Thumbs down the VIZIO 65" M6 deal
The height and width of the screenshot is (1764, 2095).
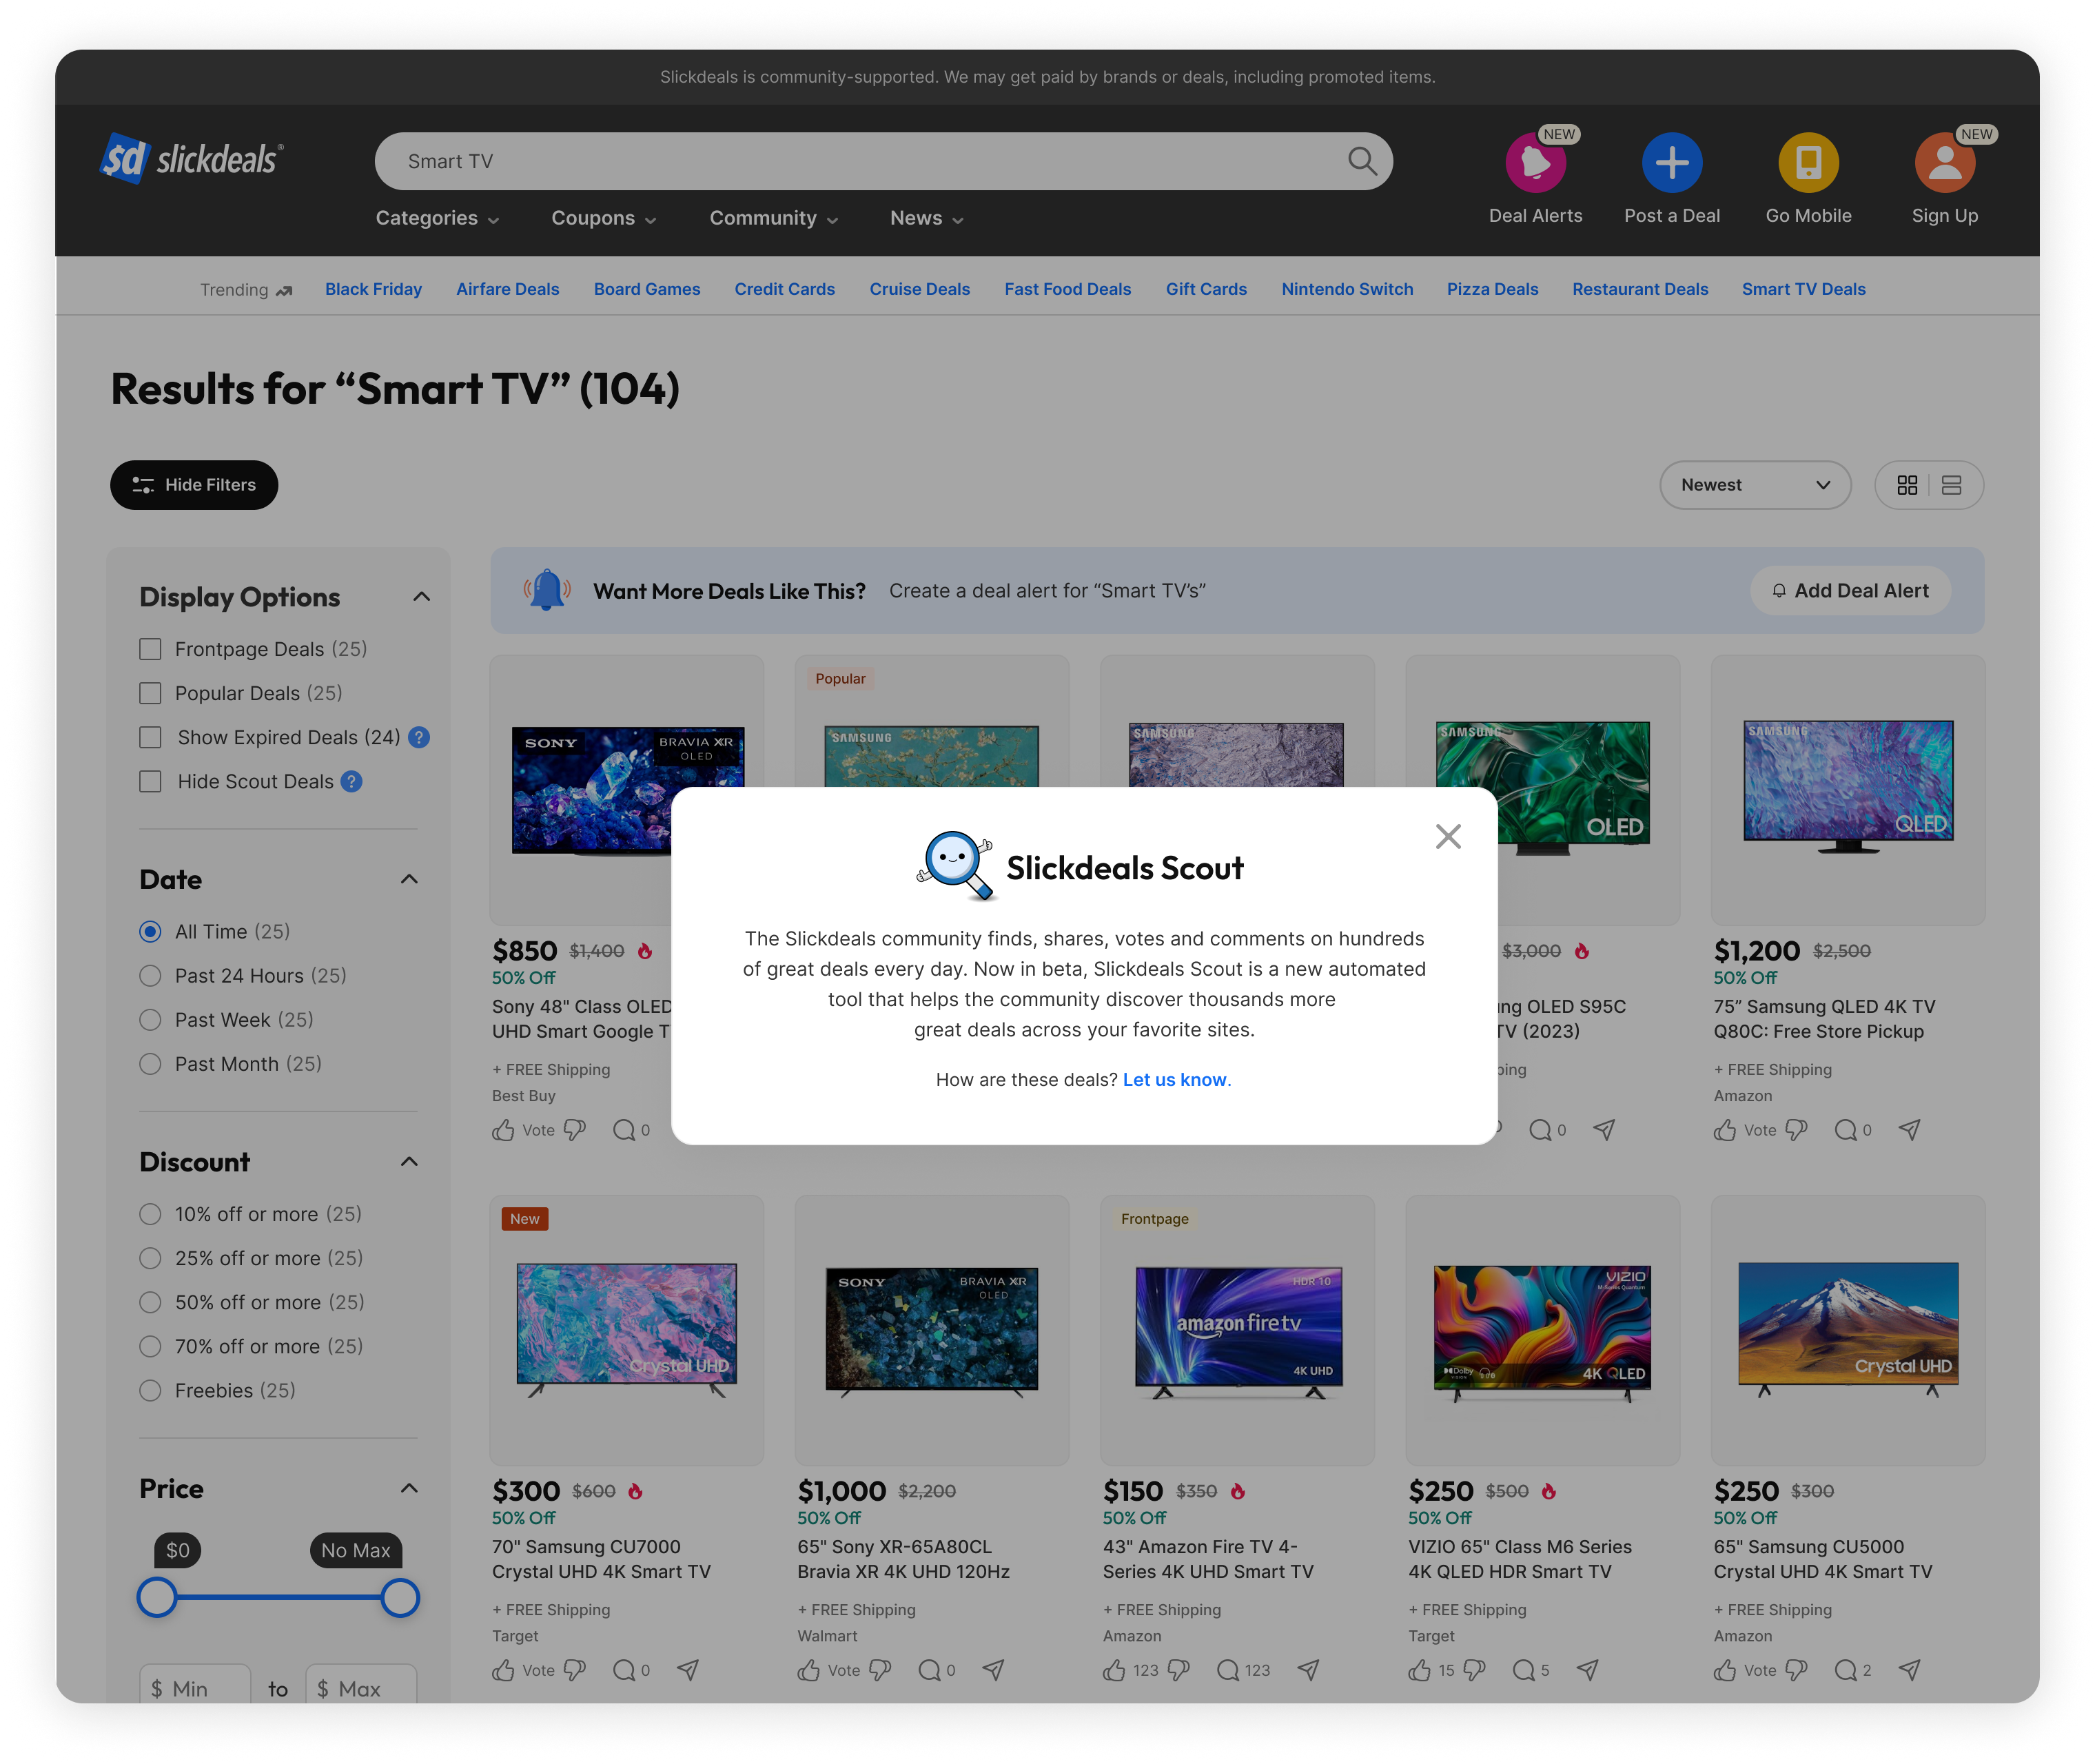point(1474,1670)
